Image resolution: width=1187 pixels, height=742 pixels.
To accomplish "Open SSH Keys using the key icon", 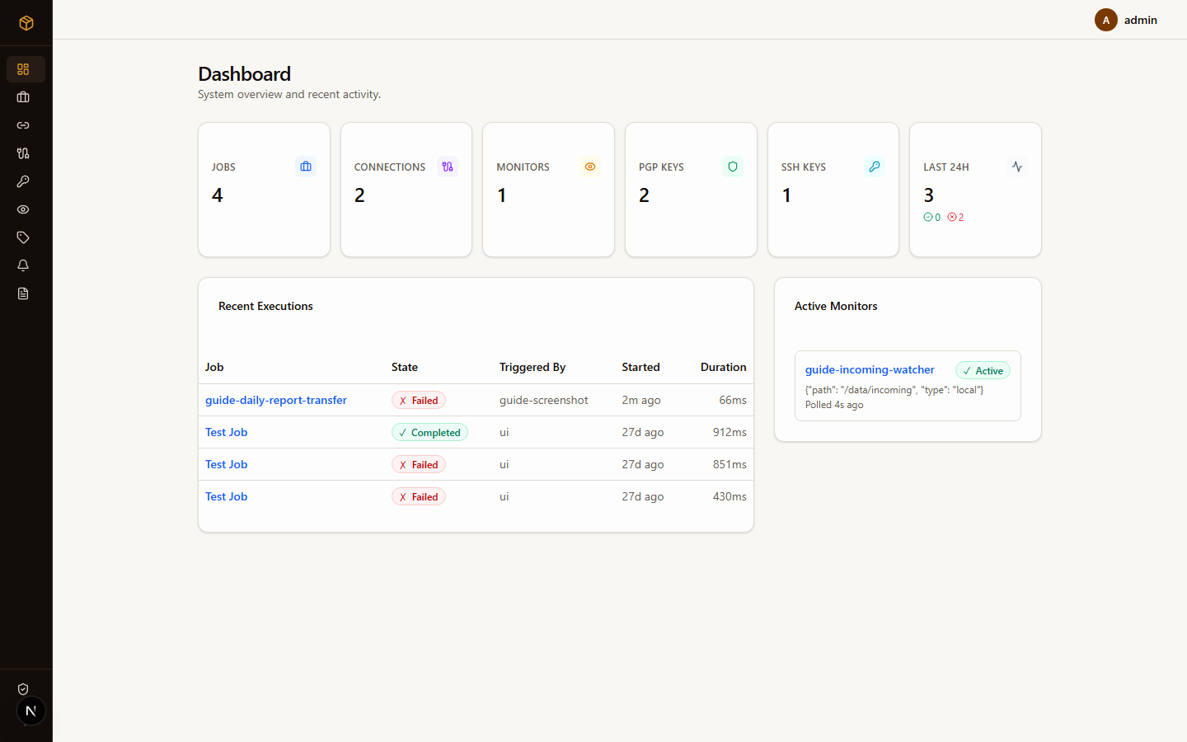I will point(23,181).
